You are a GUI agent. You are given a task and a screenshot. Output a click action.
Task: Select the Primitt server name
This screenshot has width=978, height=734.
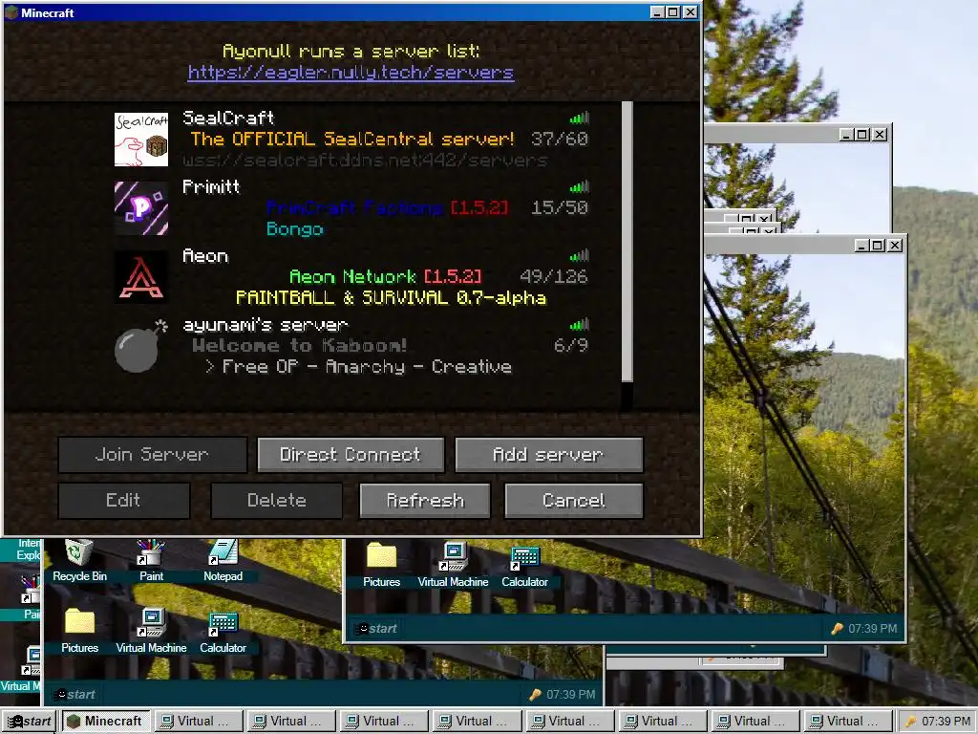click(x=211, y=186)
